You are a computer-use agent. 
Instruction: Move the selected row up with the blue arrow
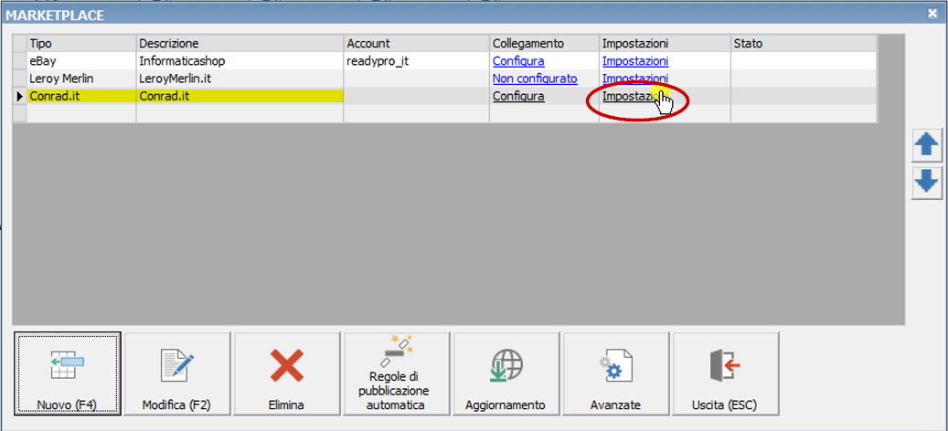pyautogui.click(x=928, y=144)
